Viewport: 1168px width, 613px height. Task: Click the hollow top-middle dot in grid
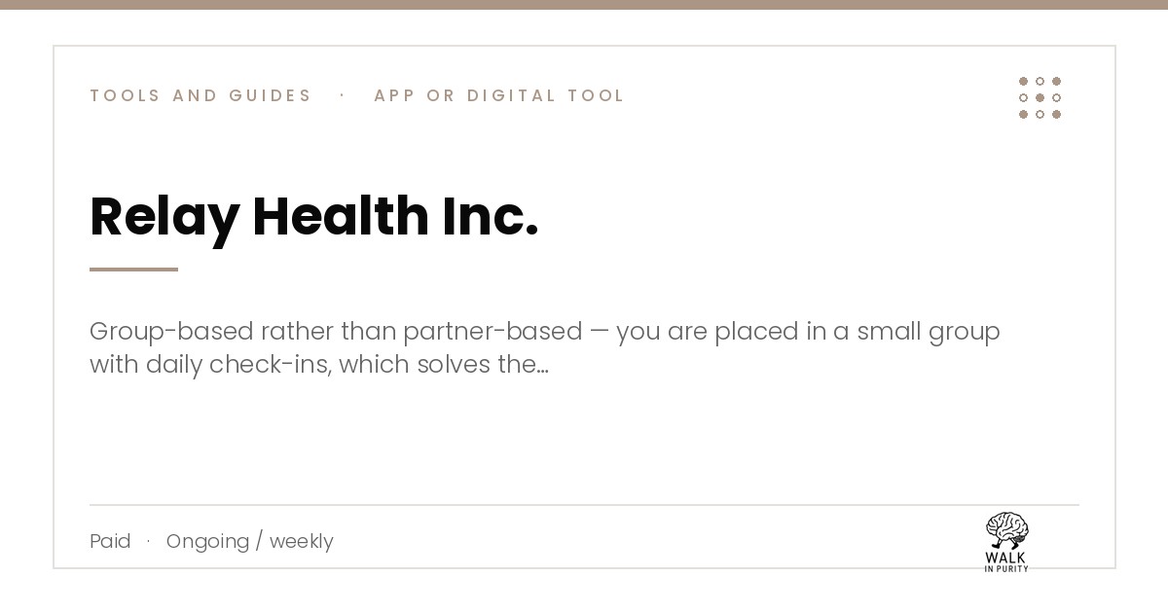[x=1040, y=81]
